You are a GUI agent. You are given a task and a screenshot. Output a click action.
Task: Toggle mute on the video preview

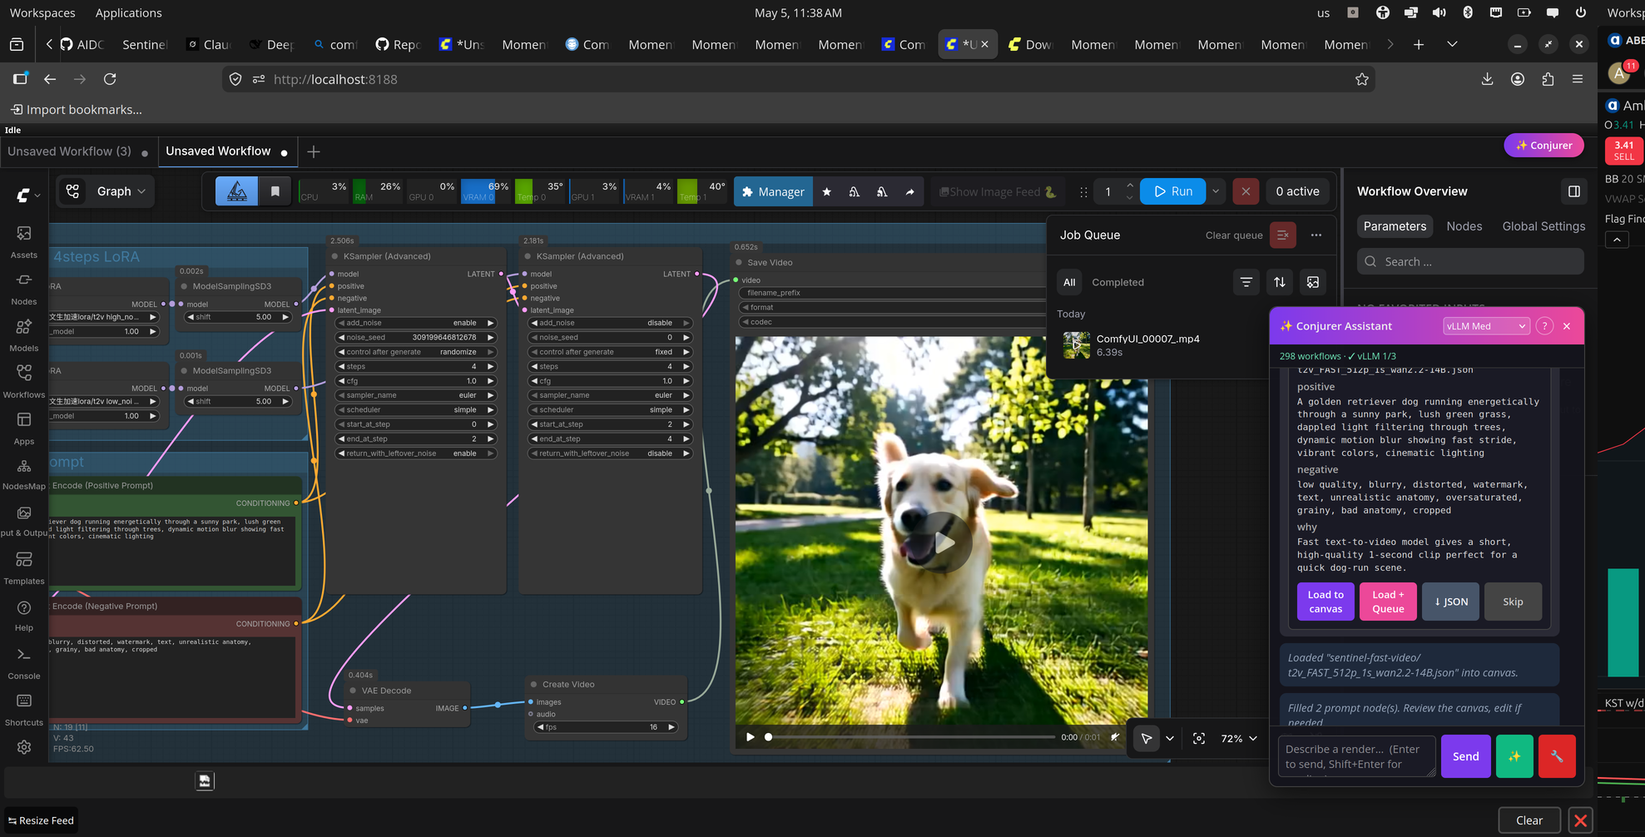(x=1115, y=737)
